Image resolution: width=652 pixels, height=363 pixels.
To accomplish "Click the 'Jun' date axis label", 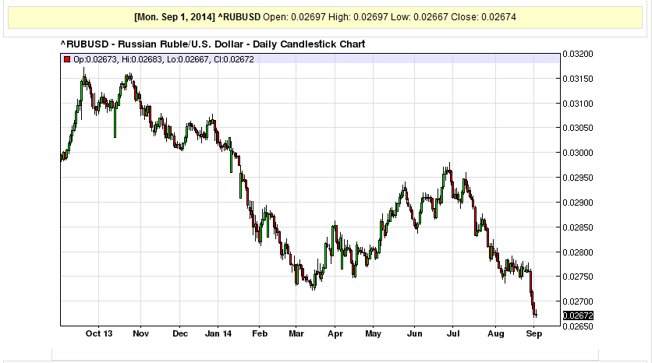I will tap(414, 333).
